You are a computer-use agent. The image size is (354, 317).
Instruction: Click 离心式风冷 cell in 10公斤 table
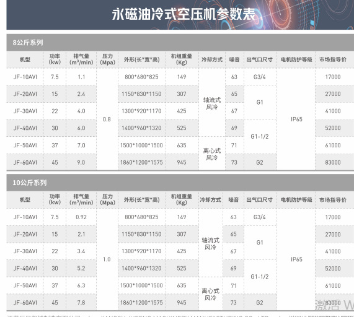(210, 294)
